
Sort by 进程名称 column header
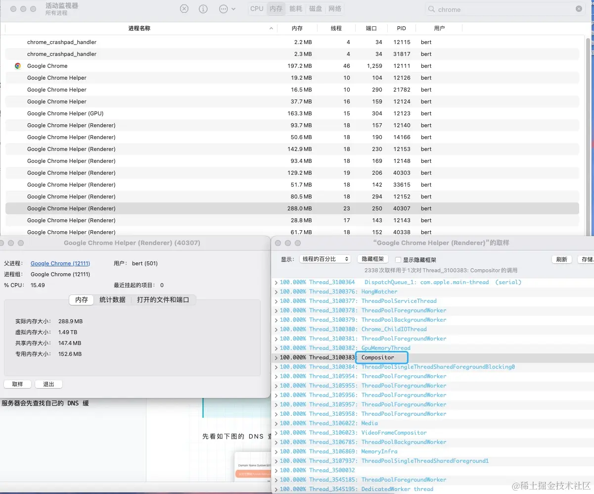click(139, 28)
